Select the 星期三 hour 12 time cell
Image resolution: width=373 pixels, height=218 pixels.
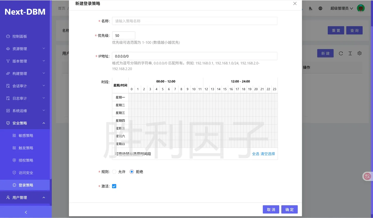(x=206, y=113)
